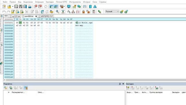Click the Print icon
The image size is (186, 105).
[30, 6]
